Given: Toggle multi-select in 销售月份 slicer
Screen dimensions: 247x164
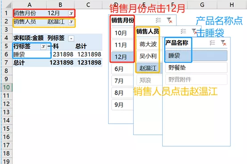Looking at the screenshot, I should pyautogui.click(x=158, y=20).
